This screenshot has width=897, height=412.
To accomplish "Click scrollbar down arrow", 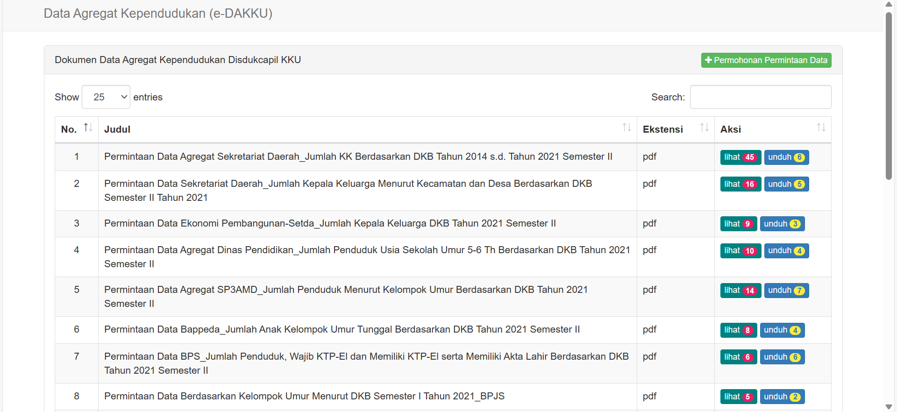I will pos(889,407).
